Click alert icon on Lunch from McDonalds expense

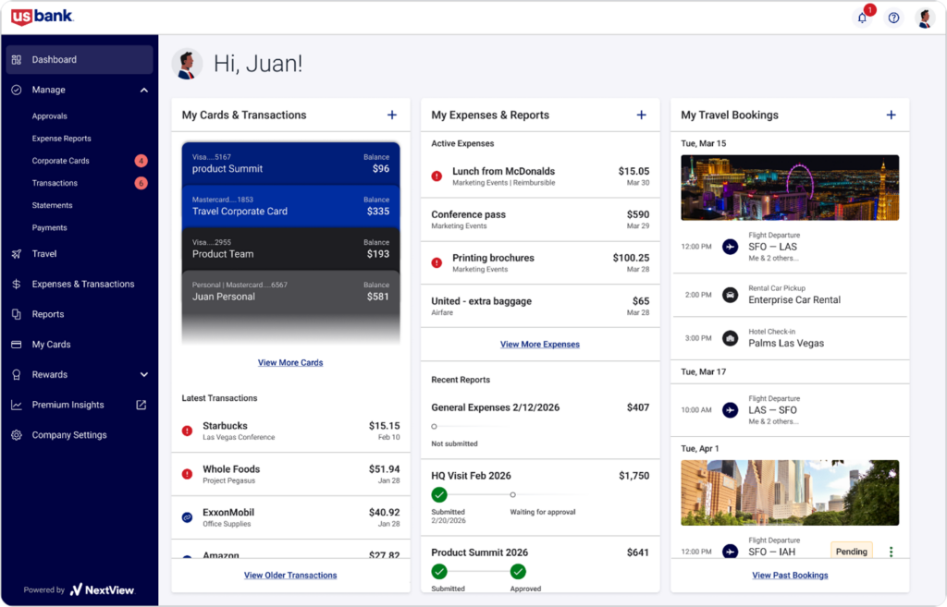coord(437,176)
